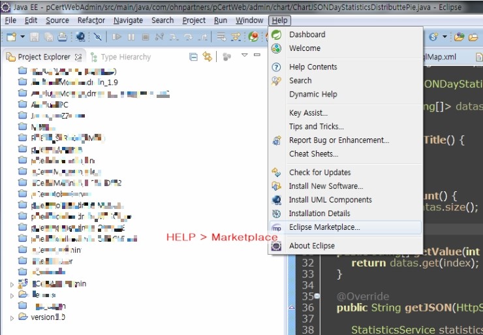The height and width of the screenshot is (335, 483).
Task: Click the New wizard toolbar icon
Action: (x=11, y=37)
